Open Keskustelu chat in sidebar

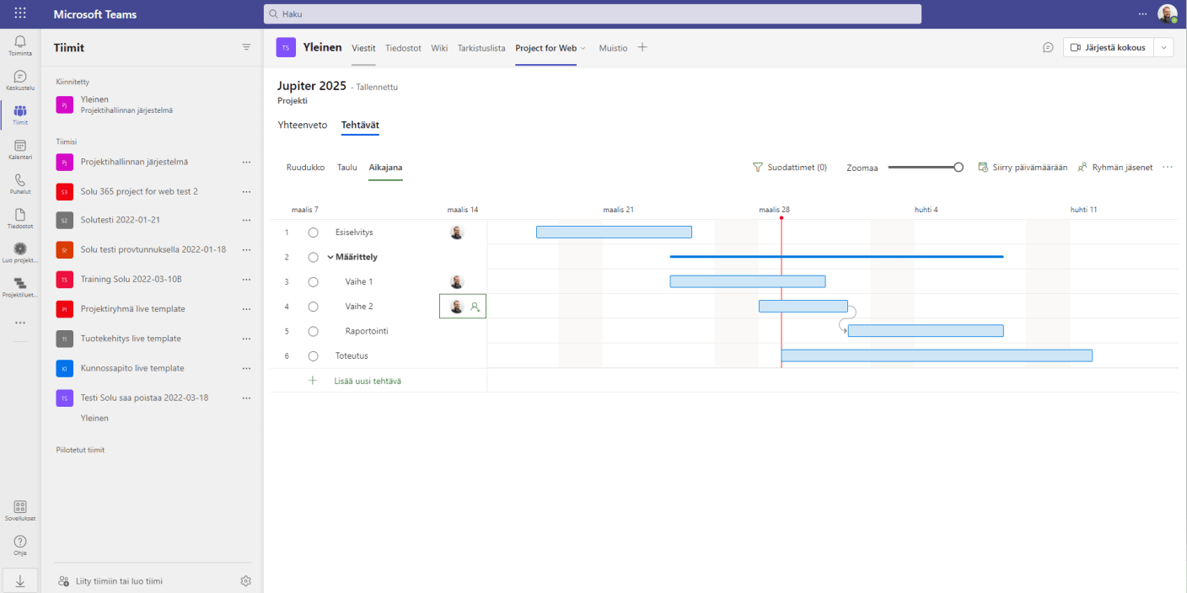tap(20, 80)
